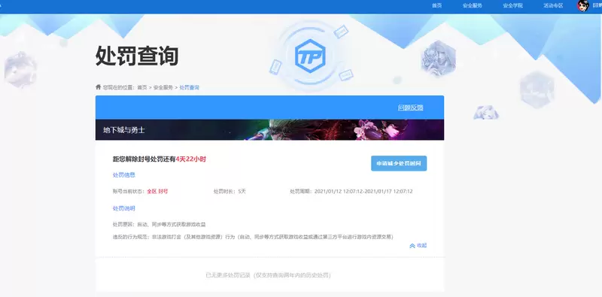The height and width of the screenshot is (297, 602).
Task: Go to 安全服务 via breadcrumb link
Action: tap(163, 87)
